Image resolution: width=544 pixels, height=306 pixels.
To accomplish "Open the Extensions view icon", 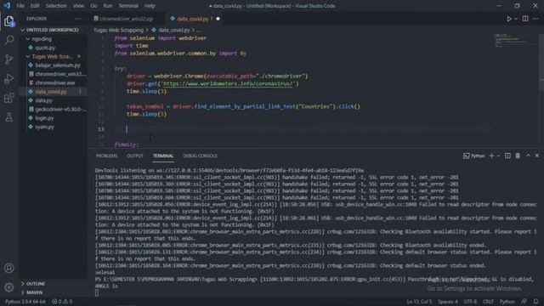I will point(9,98).
